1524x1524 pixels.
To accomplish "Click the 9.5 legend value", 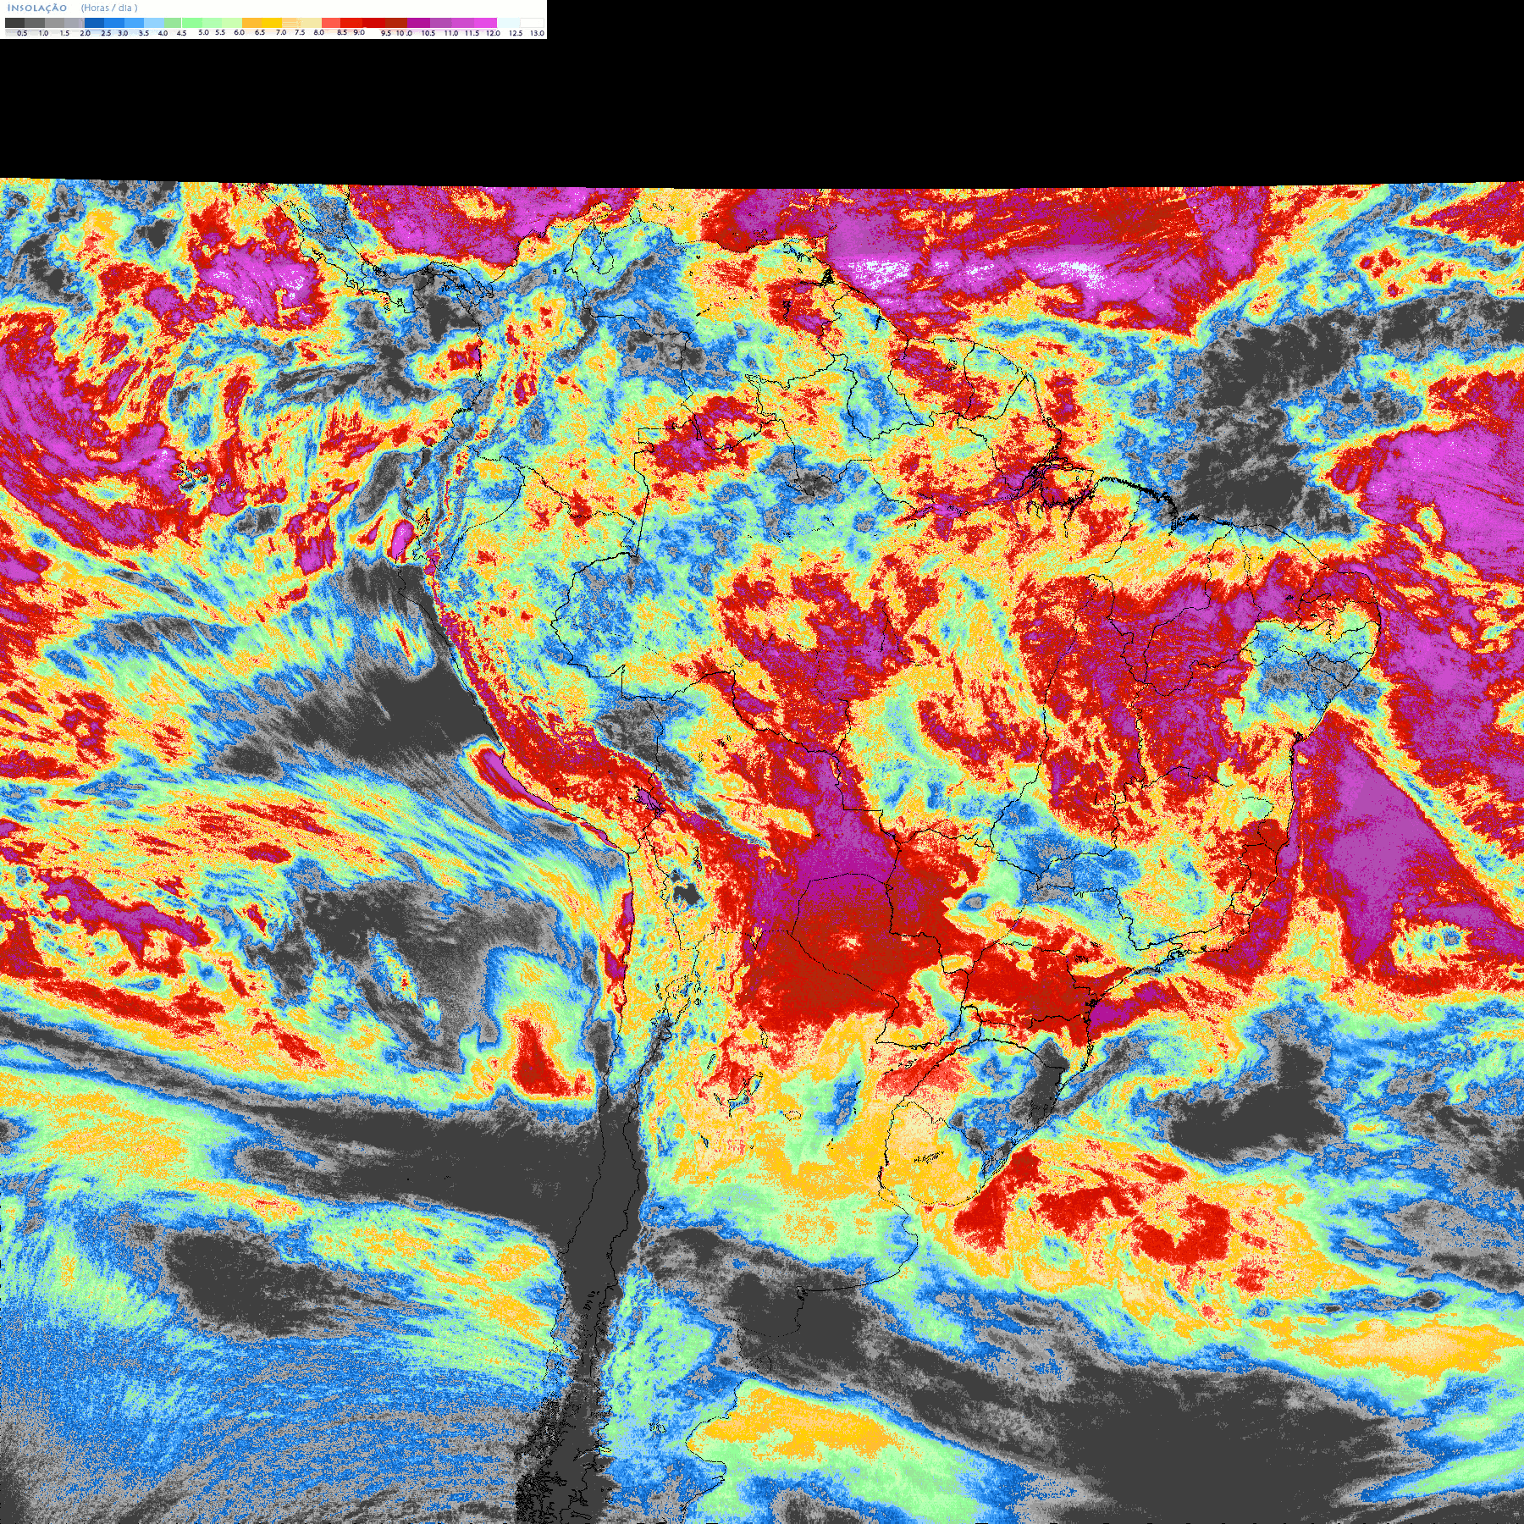I will tap(386, 33).
